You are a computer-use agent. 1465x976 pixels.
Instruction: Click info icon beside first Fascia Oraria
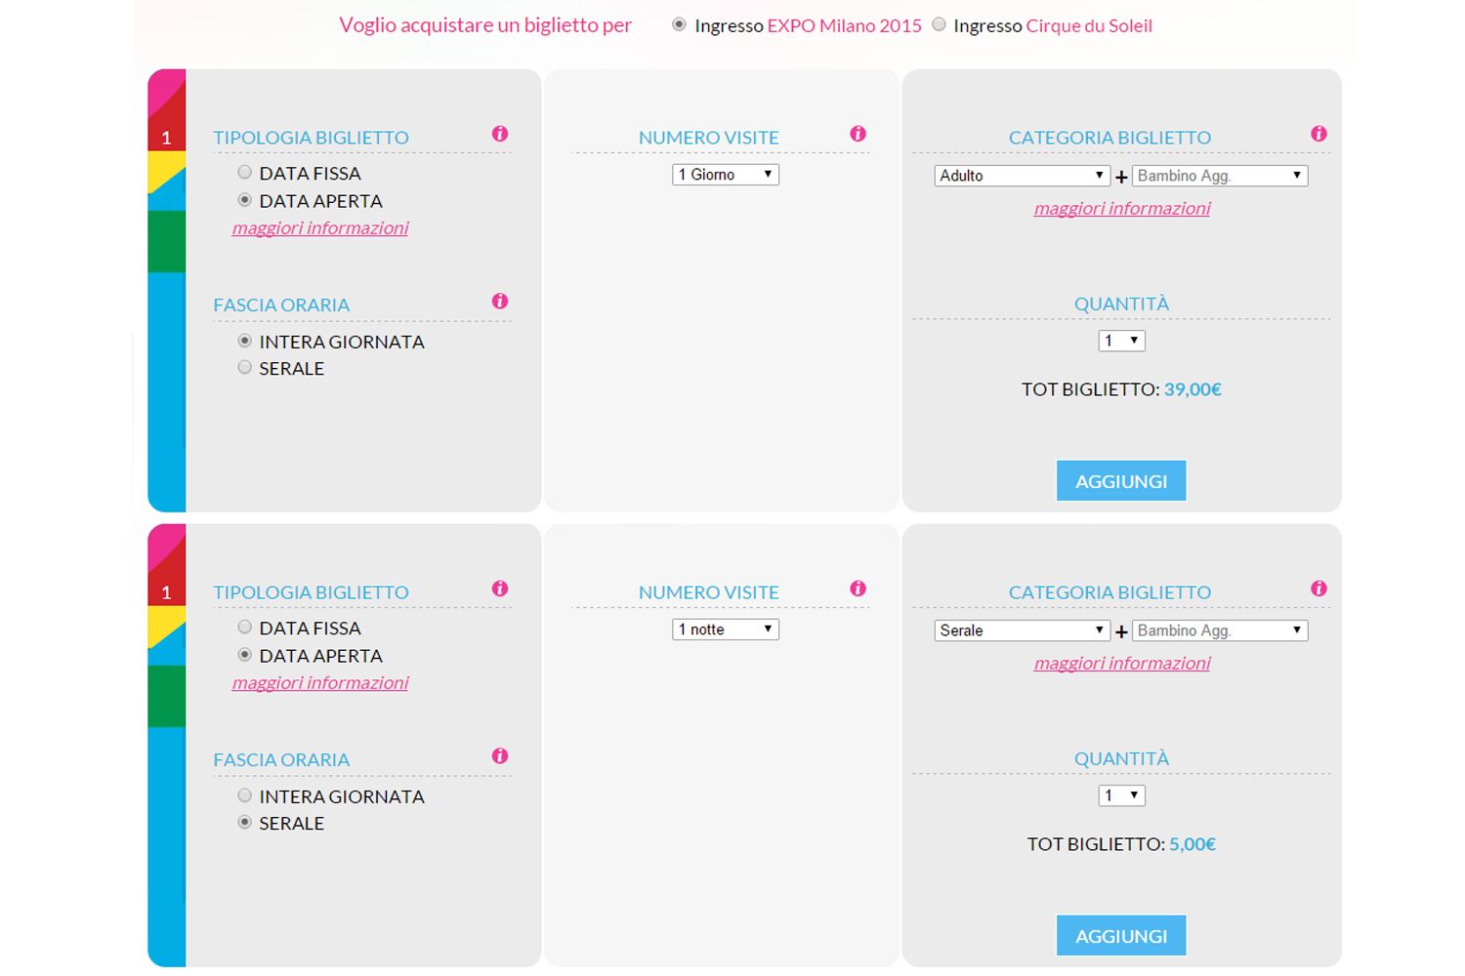[x=500, y=302]
